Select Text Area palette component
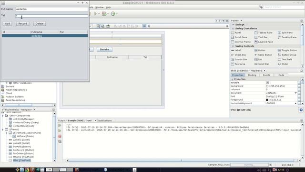Image resolution: width=305 pixels, height=172 pixels. [238, 64]
